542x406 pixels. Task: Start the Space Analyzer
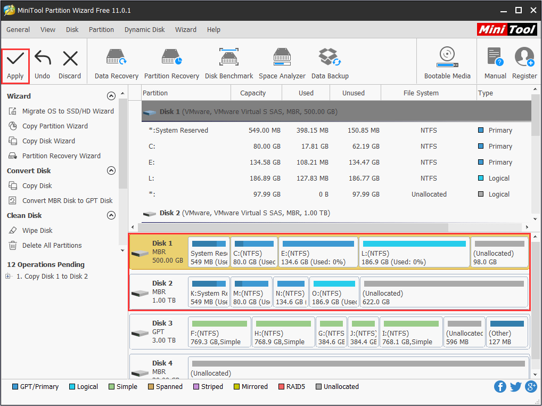point(282,64)
